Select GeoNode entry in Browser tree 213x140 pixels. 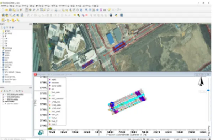tap(6, 82)
